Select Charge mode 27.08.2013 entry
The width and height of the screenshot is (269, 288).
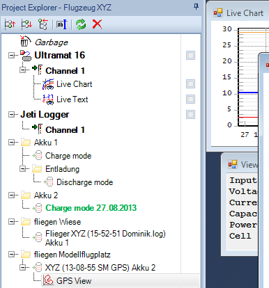(91, 208)
